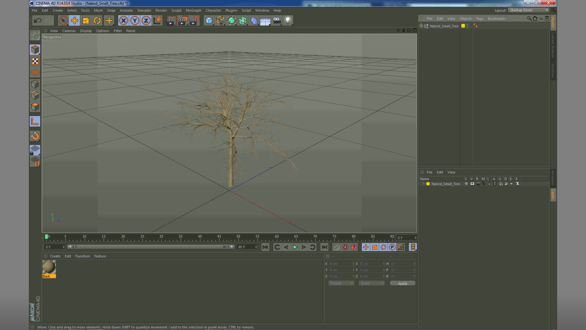Open Render Settings gear clapperboard

coord(194,21)
